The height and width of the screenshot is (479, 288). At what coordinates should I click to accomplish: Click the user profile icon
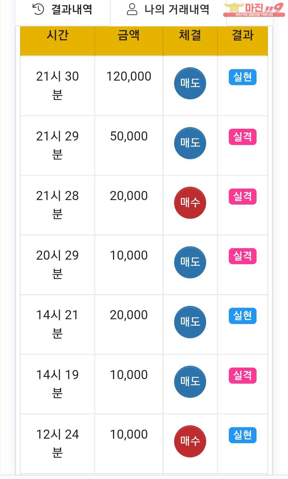132,9
